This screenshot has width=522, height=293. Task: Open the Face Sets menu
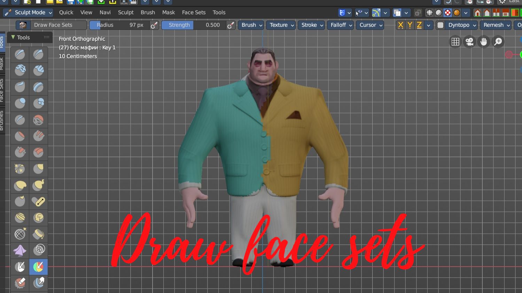coord(194,13)
